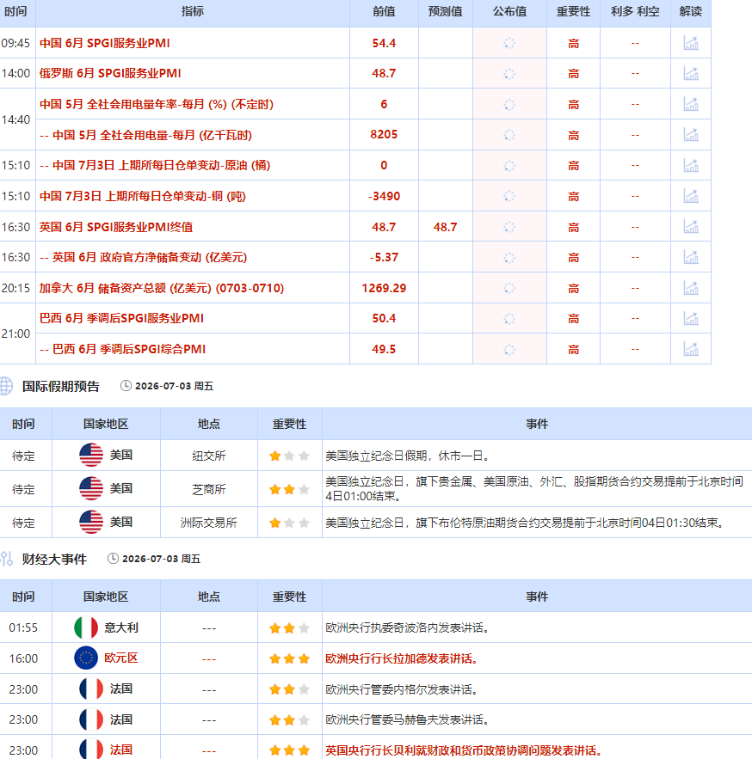This screenshot has width=752, height=759.
Task: Open chart icon for 上期所仓单变动-铜 row
Action: tap(690, 196)
